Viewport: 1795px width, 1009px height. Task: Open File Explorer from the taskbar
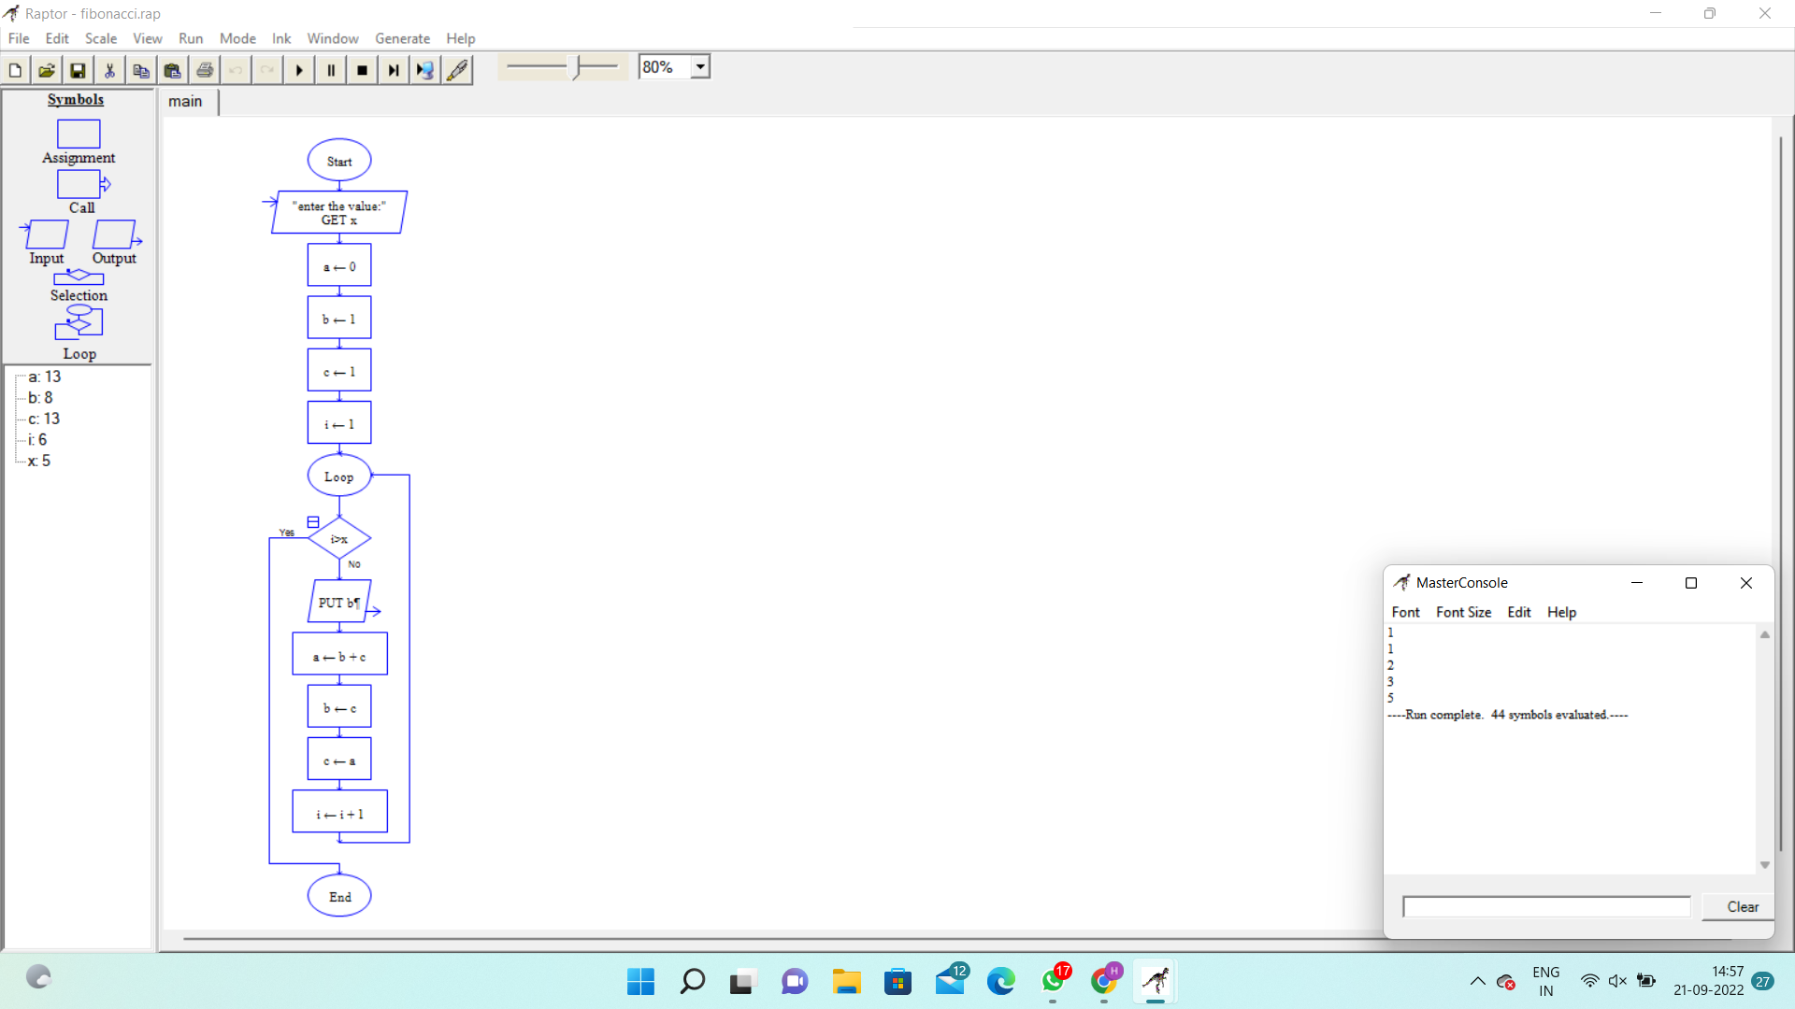[847, 981]
